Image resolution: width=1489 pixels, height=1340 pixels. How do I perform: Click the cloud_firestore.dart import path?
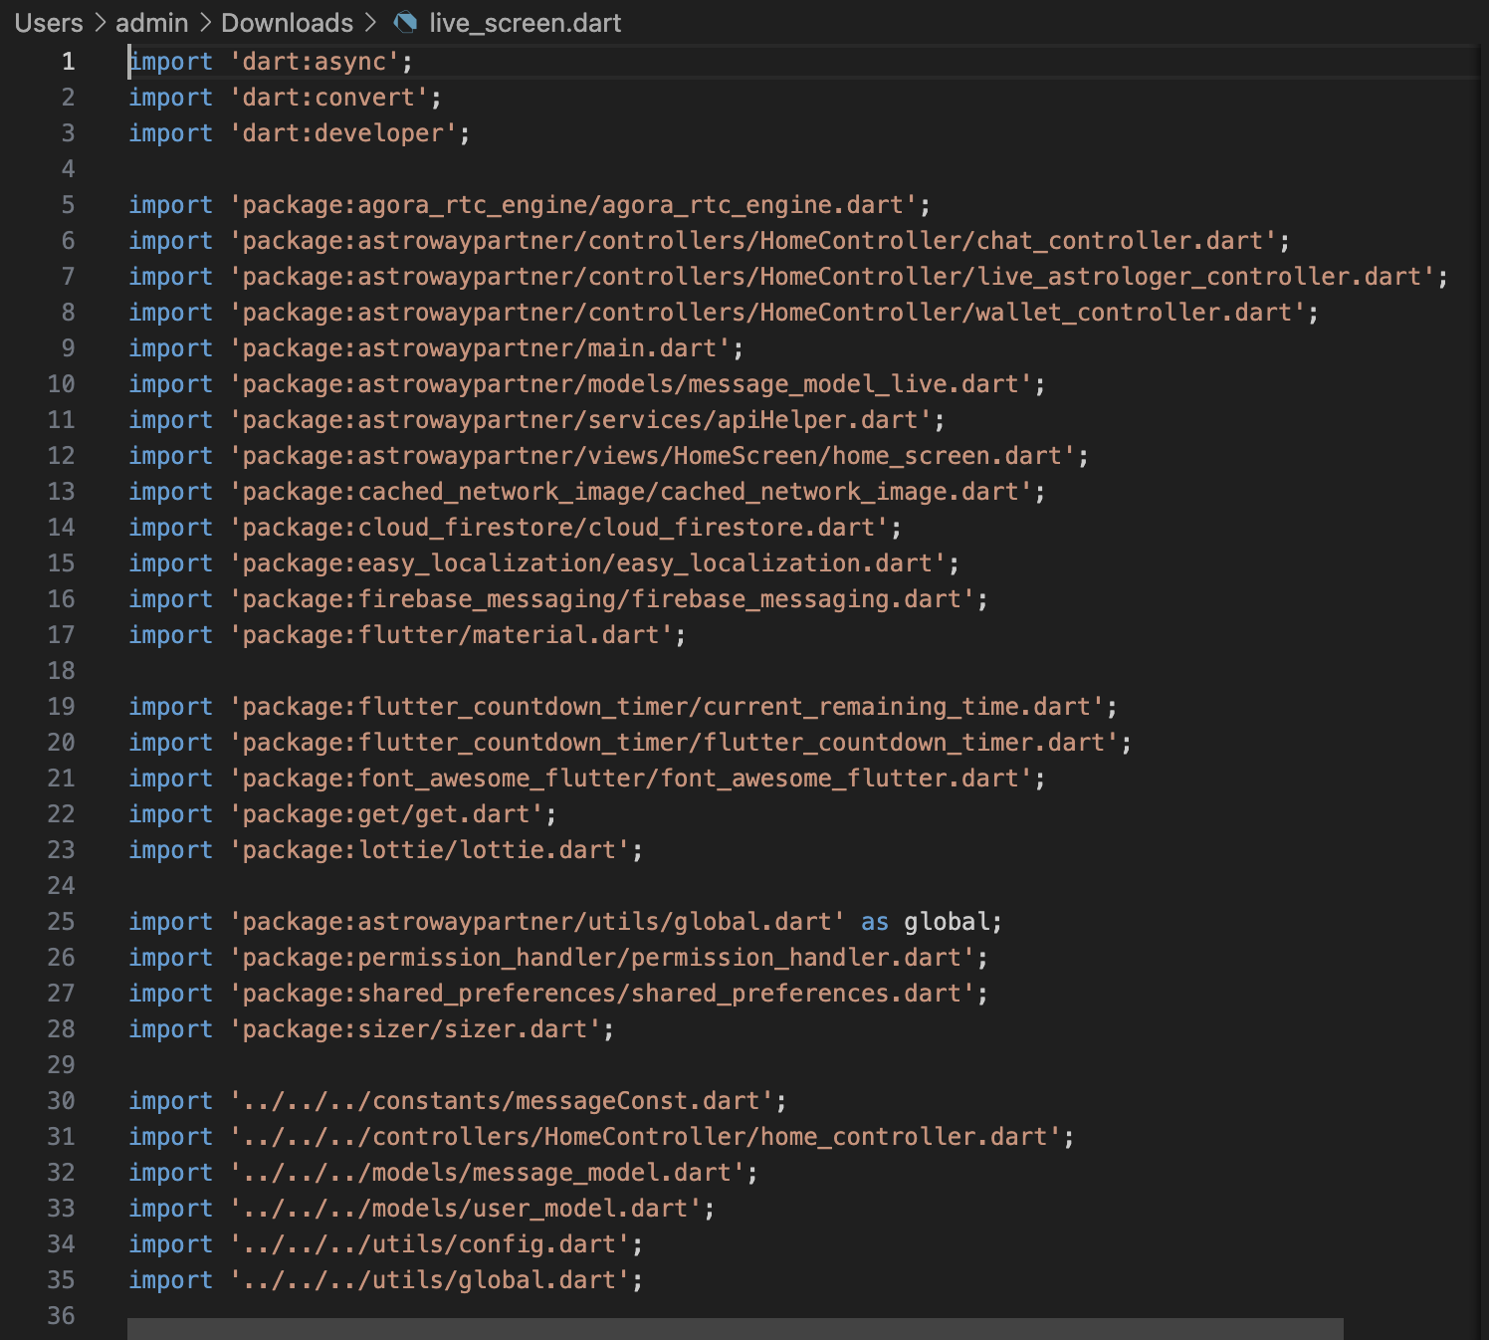[559, 528]
